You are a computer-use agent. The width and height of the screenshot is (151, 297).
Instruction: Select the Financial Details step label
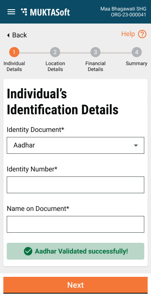tap(95, 66)
